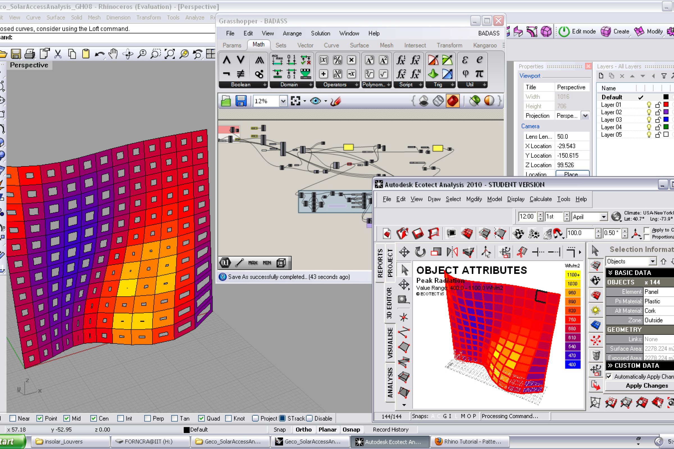Uncheck Automatically Apply Changes checkbox
Image resolution: width=674 pixels, height=449 pixels.
[x=609, y=376]
